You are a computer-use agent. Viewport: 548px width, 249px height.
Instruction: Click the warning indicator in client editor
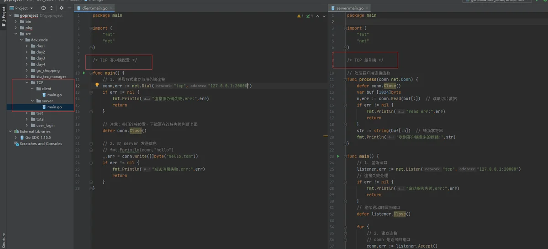click(x=300, y=16)
